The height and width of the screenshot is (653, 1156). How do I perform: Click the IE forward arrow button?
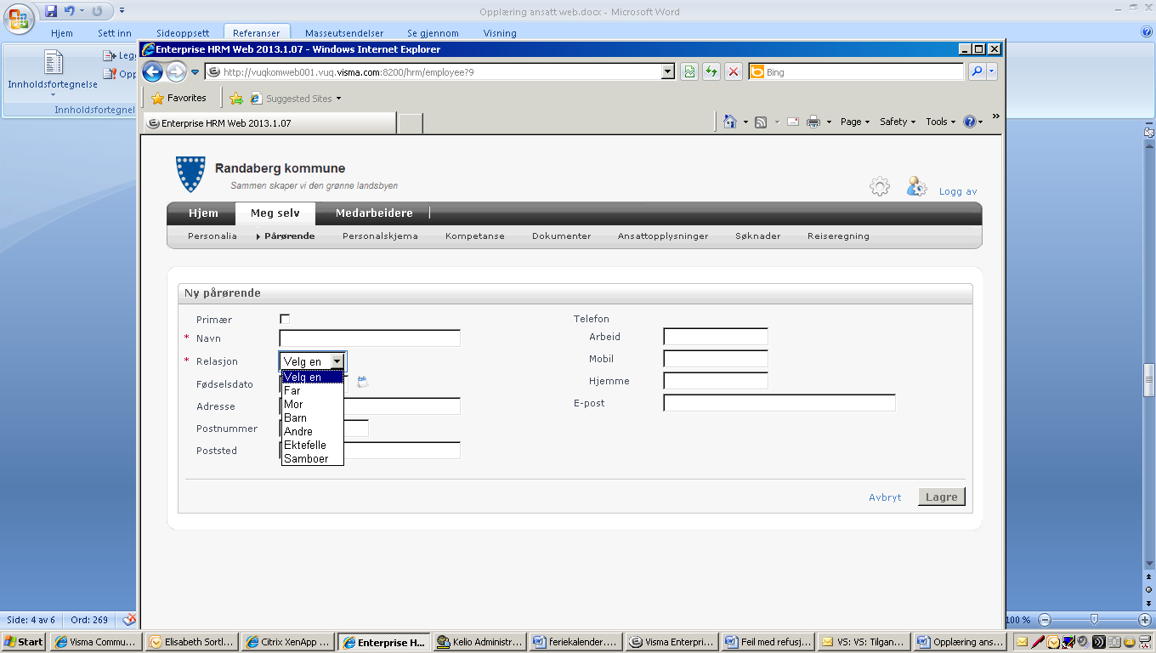(176, 72)
